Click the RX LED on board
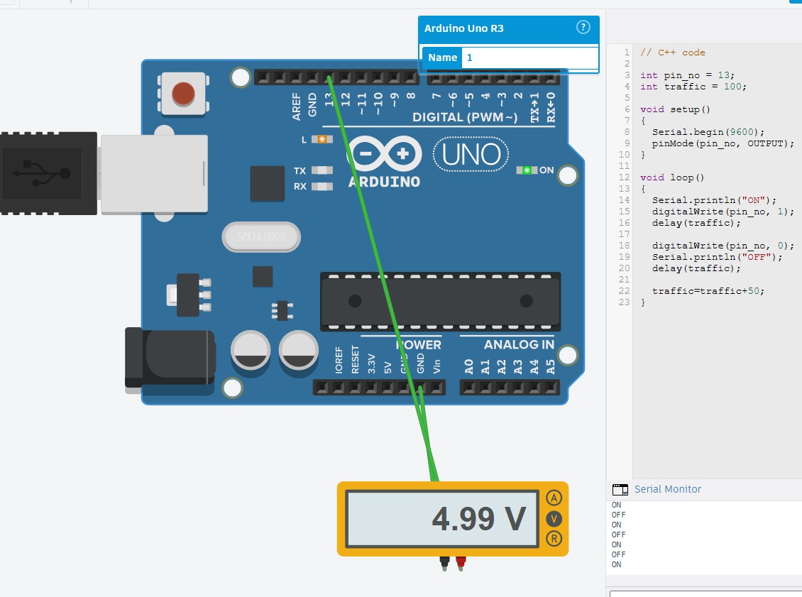The image size is (802, 597). [322, 186]
